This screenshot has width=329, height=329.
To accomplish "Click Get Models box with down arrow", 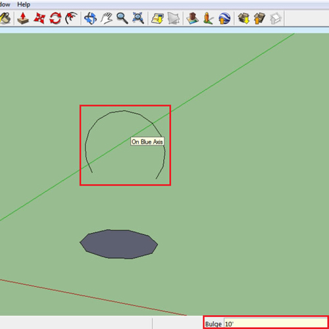I will pyautogui.click(x=243, y=18).
